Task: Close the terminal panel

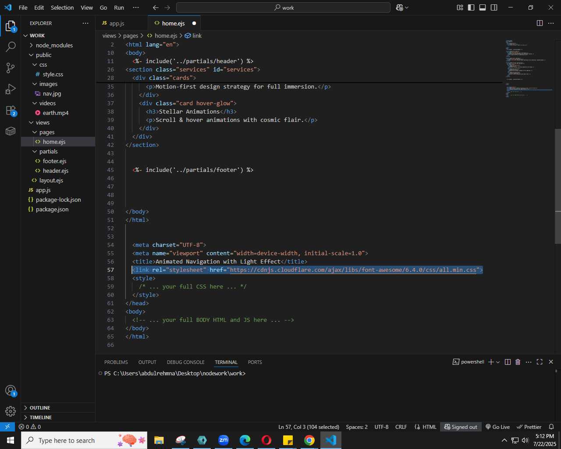Action: tap(551, 362)
